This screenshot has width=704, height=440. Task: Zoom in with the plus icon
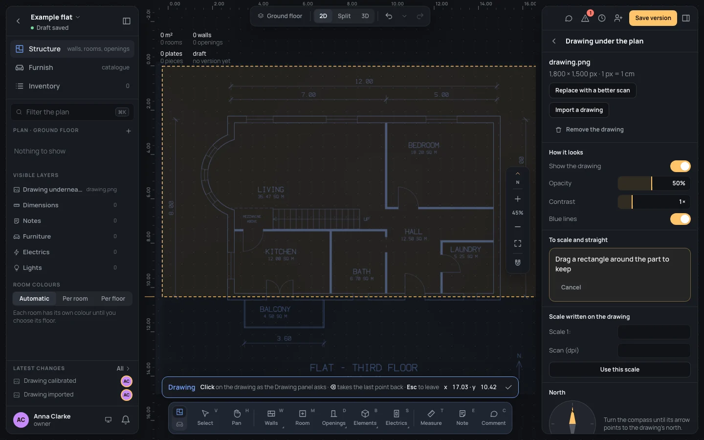point(518,199)
